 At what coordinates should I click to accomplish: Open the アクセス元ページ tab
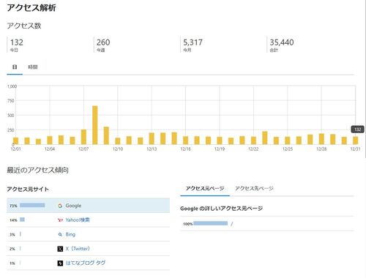click(205, 189)
